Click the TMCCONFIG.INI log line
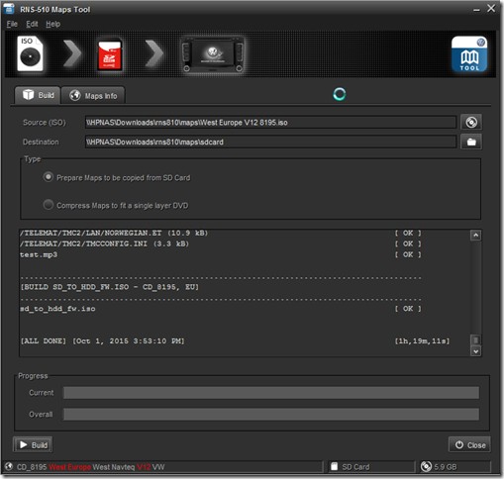Viewport: 504px width, 479px height. point(221,243)
